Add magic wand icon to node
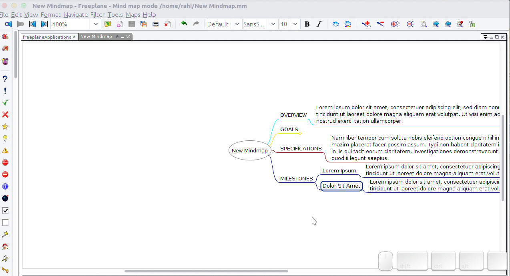The image size is (510, 276). click(x=5, y=234)
